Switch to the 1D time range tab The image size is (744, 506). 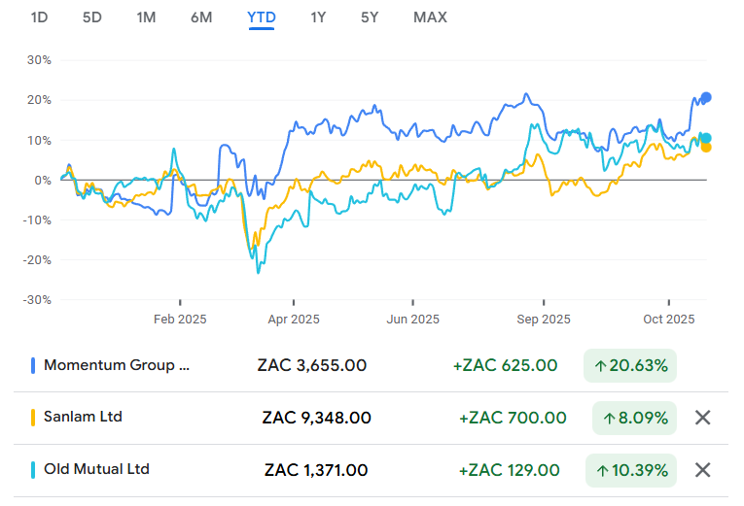tap(40, 17)
